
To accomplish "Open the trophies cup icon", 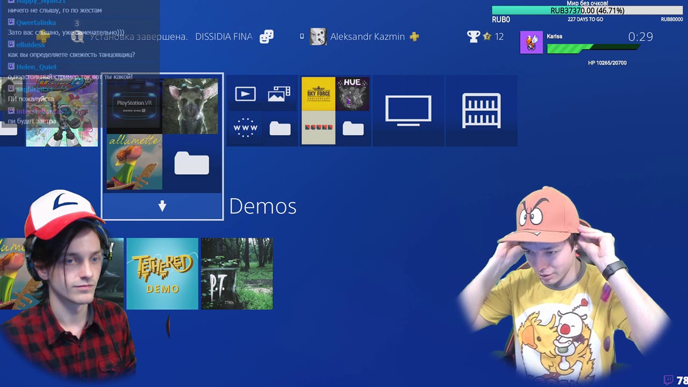I will pos(474,37).
